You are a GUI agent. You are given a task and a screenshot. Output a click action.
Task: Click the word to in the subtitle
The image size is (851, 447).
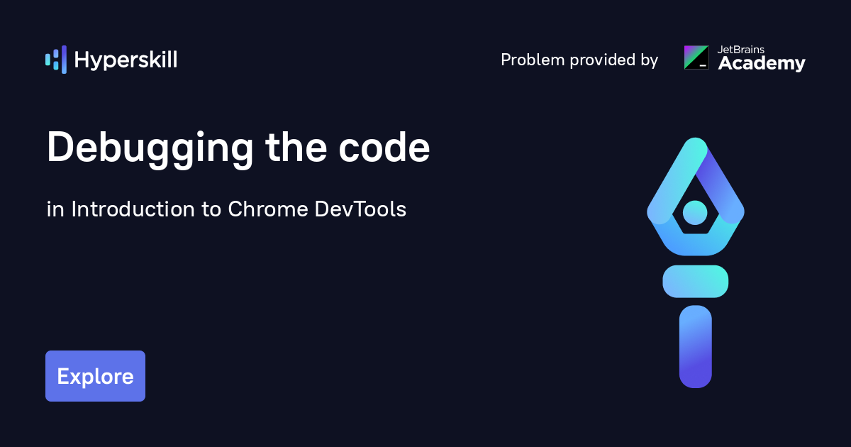[211, 209]
